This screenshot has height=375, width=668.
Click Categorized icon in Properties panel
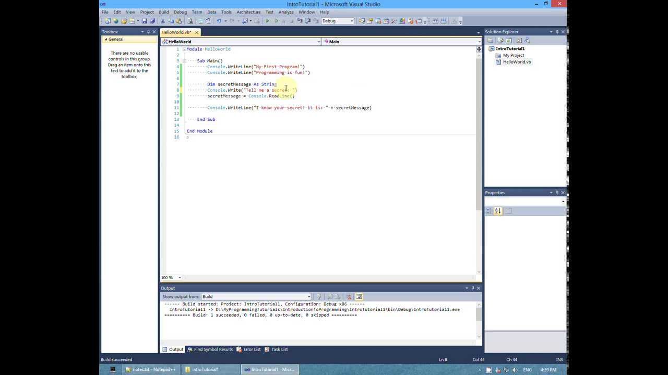(490, 211)
